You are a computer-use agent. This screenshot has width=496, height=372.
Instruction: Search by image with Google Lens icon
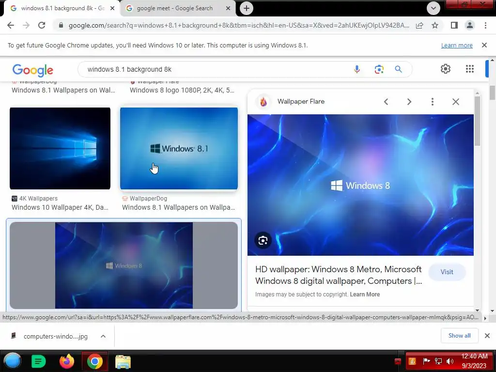[379, 69]
